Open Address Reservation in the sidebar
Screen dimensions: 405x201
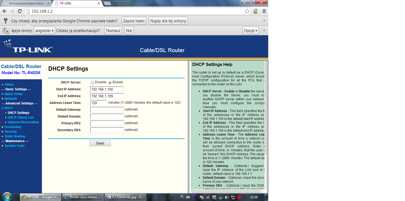23,122
